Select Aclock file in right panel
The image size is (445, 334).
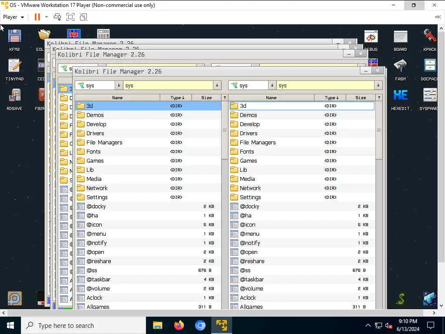(302, 297)
